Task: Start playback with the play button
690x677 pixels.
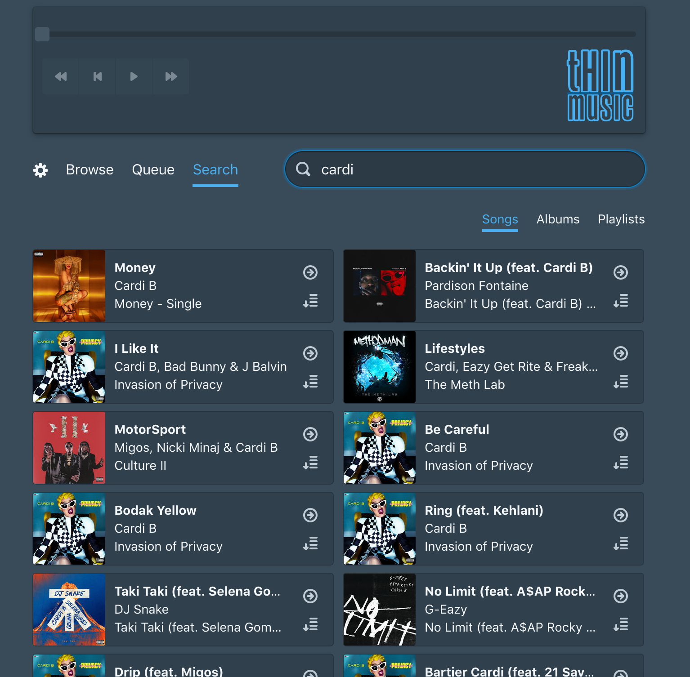Action: coord(134,76)
